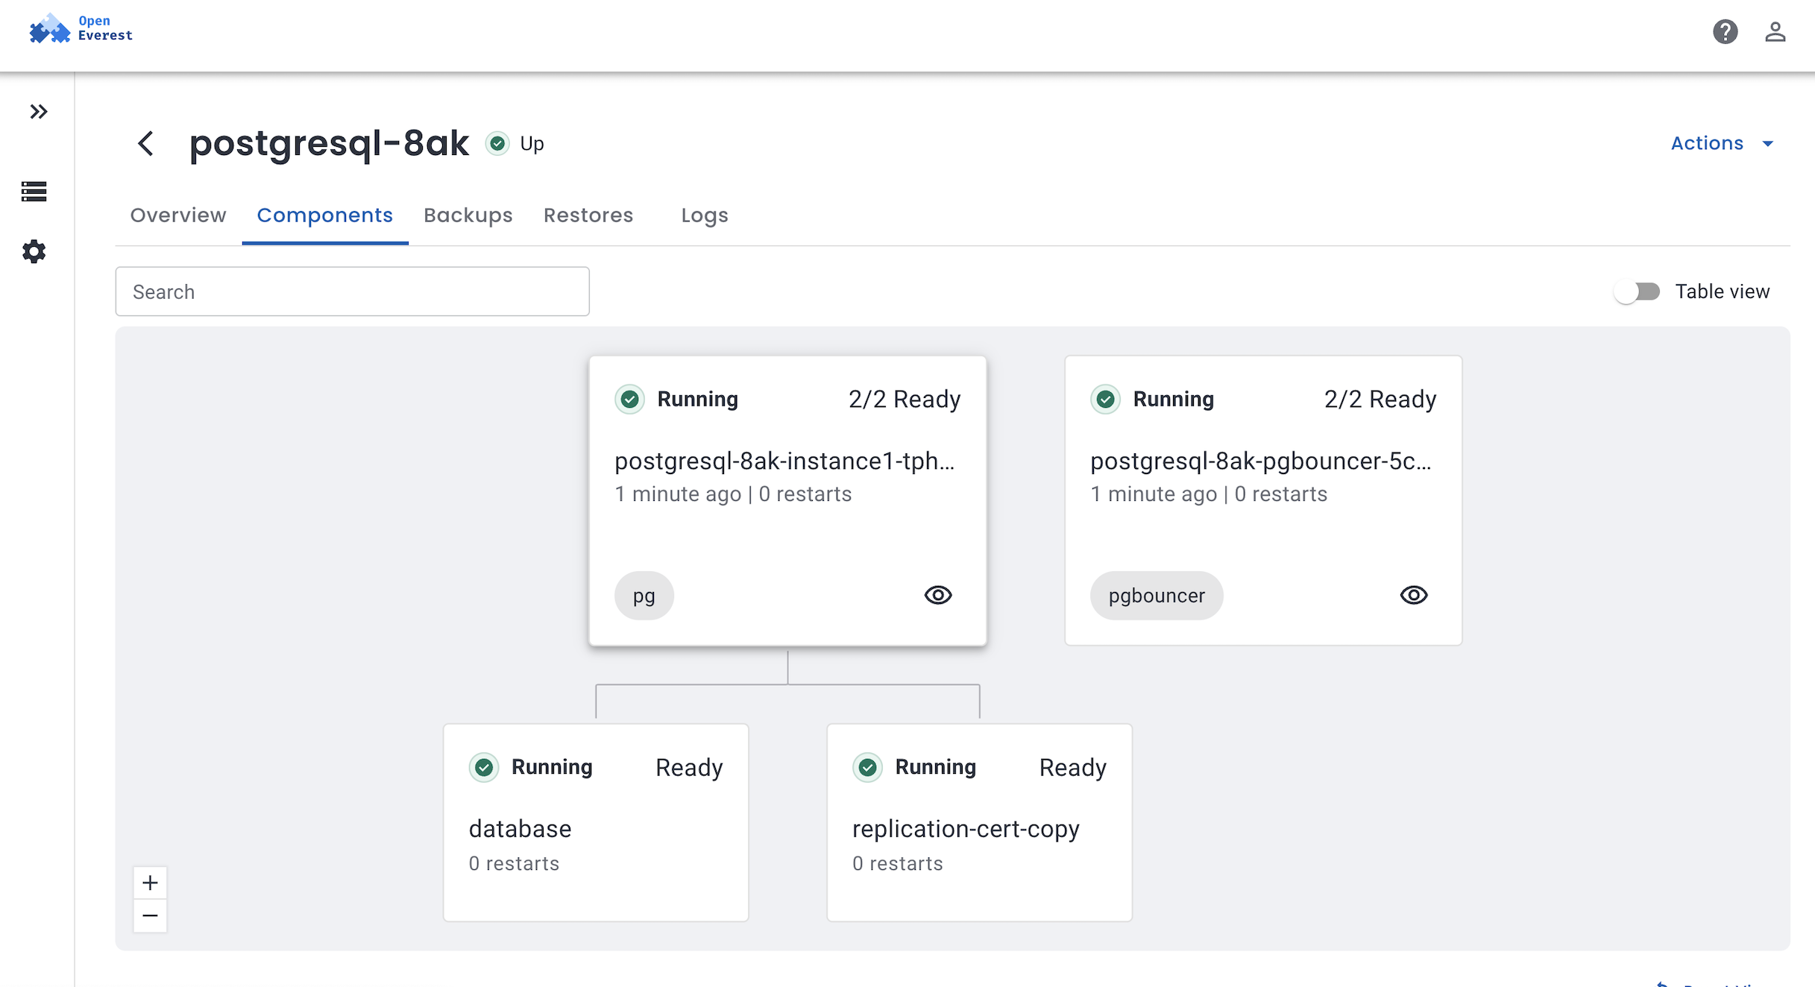Click the Open Everest logo
The width and height of the screenshot is (1815, 987).
point(81,28)
